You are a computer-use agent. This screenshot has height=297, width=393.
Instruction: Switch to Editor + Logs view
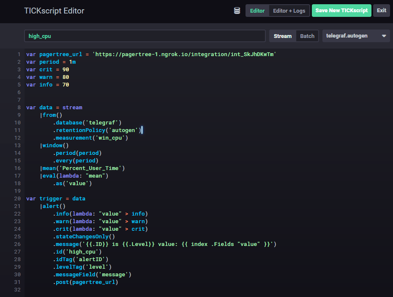289,11
